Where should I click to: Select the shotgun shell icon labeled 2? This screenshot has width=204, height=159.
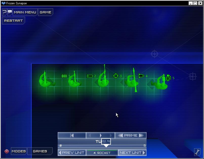[x=90, y=76]
